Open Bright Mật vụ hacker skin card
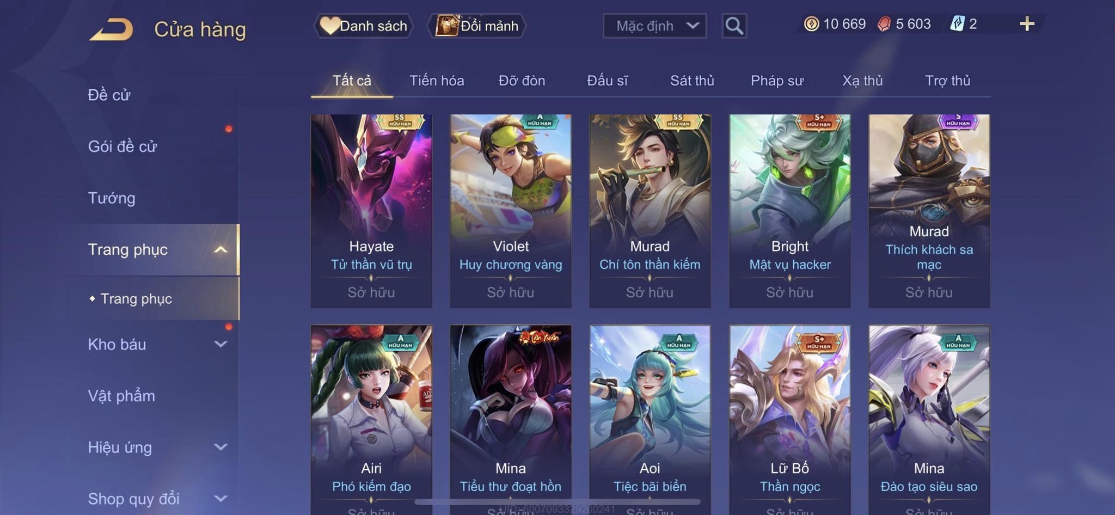The image size is (1115, 515). point(789,211)
